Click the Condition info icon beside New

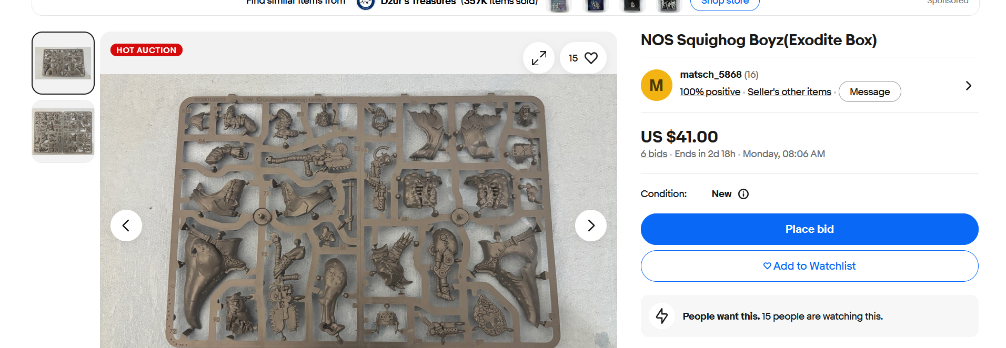743,194
